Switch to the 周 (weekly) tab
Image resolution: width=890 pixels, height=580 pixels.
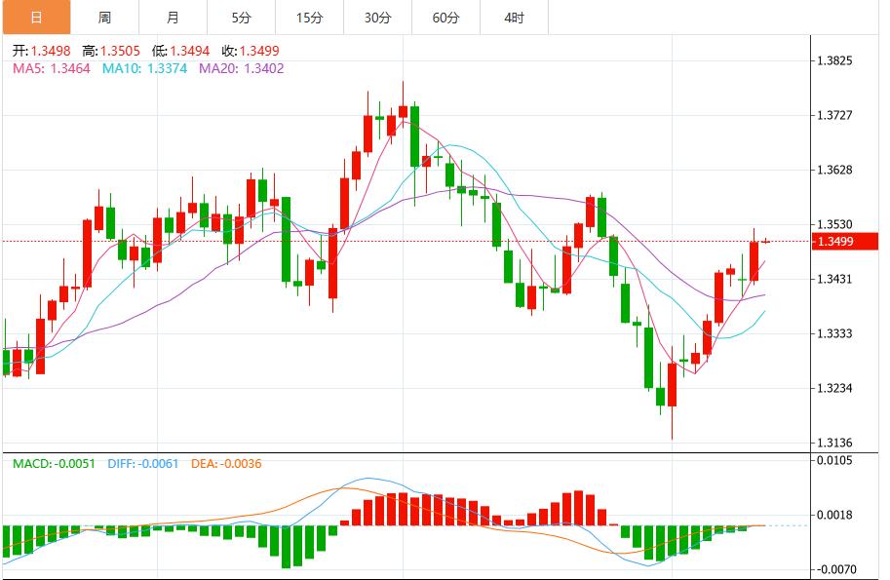(x=104, y=17)
